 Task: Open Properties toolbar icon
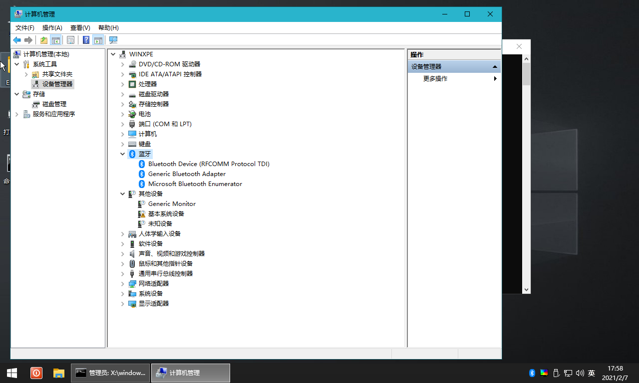(70, 40)
